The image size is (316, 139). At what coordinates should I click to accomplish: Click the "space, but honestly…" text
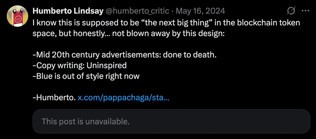(x=71, y=33)
